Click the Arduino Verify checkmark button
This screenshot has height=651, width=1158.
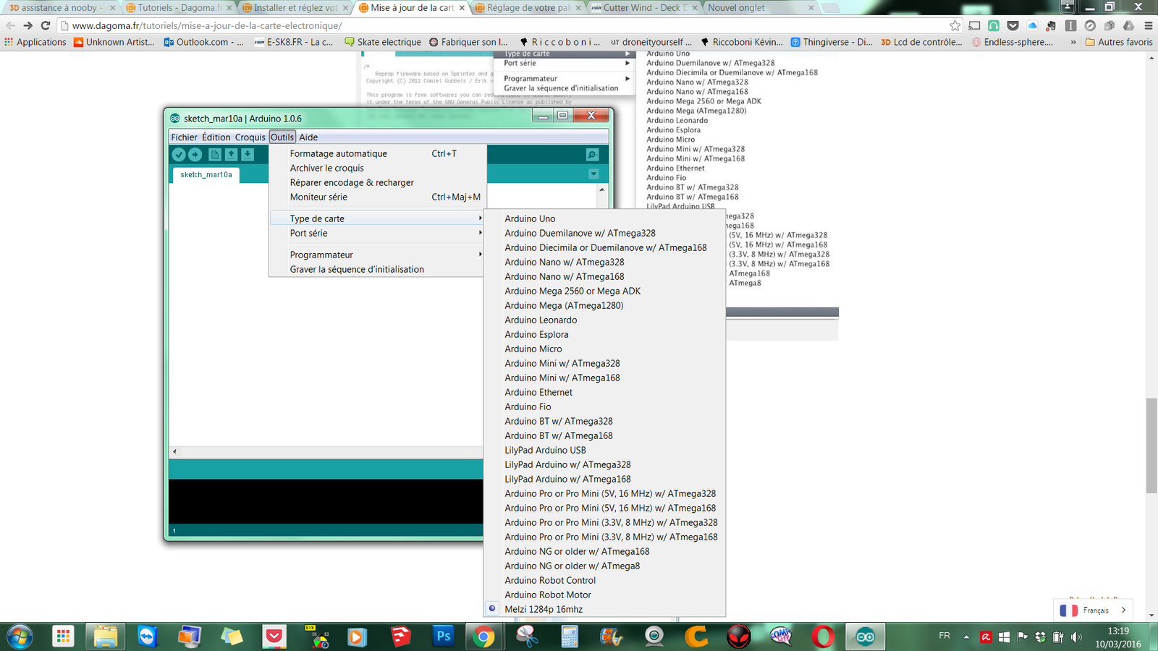tap(179, 154)
